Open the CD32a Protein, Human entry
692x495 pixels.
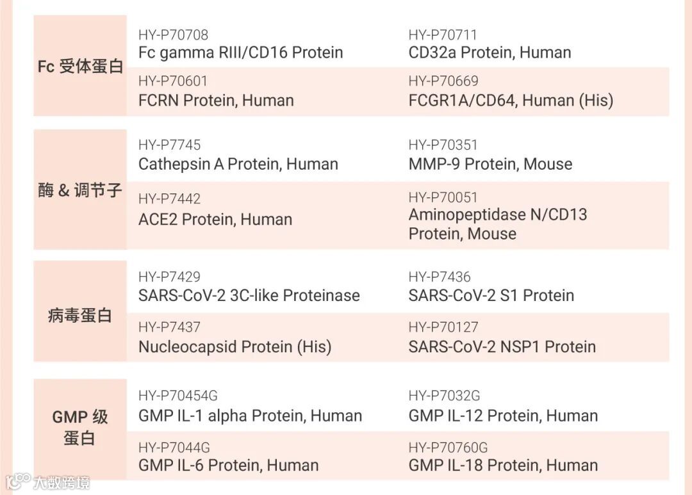[x=490, y=53]
